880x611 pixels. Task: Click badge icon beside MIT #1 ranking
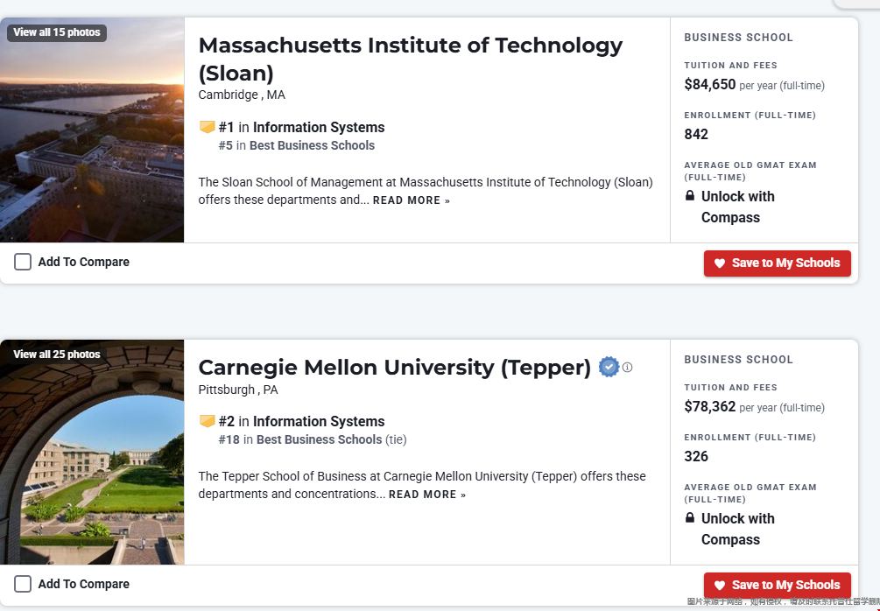208,127
